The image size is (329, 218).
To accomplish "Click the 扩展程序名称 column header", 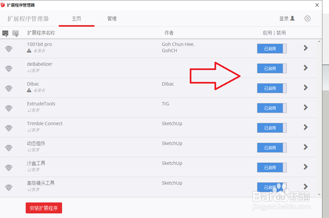I will click(41, 33).
